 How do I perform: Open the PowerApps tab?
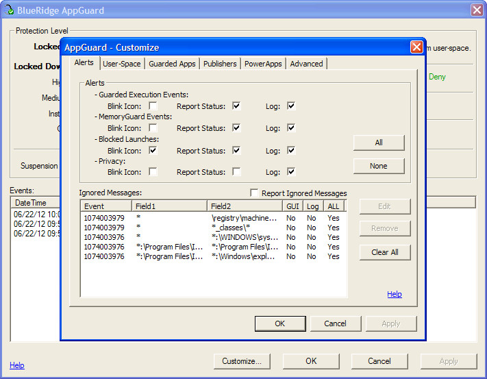click(263, 64)
